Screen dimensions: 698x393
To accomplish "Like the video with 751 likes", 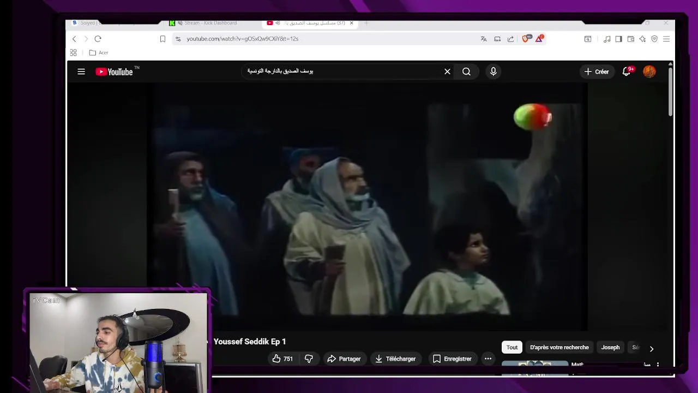I will coord(283,359).
